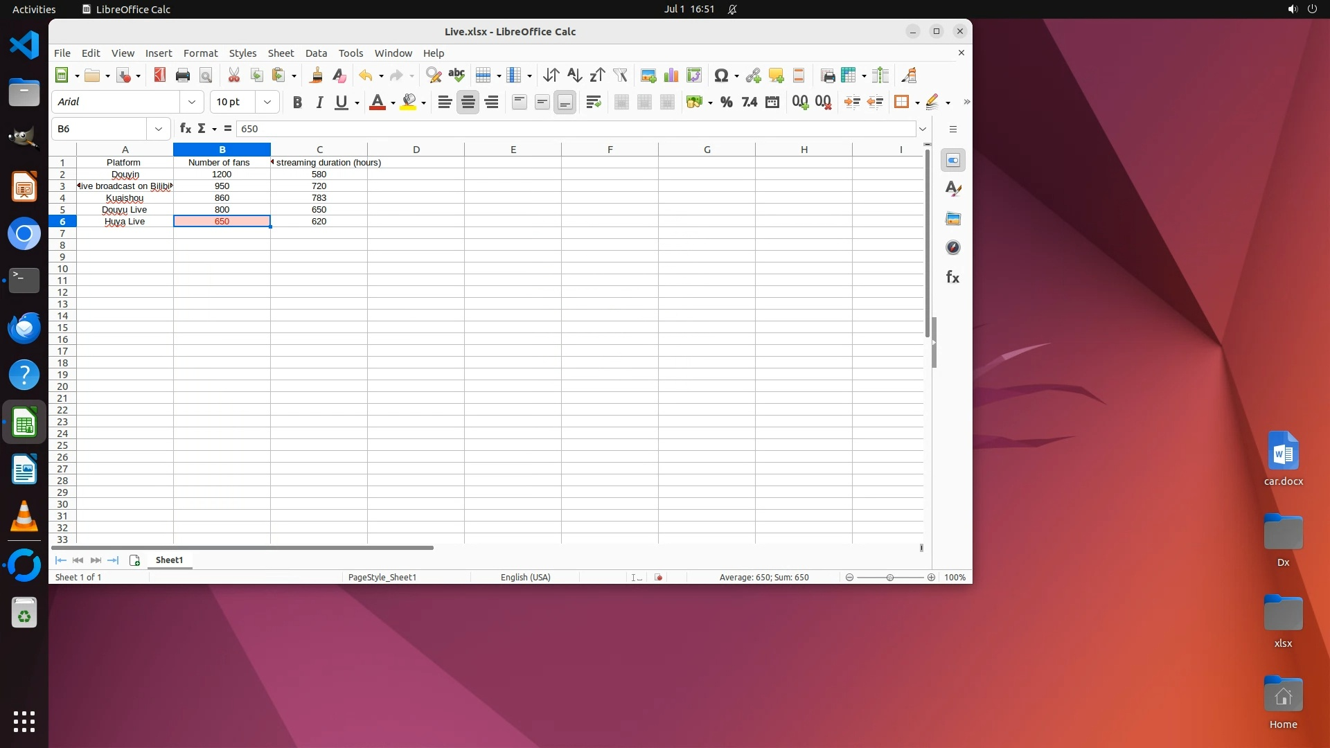
Task: Click the AutoFilter icon
Action: [620, 75]
